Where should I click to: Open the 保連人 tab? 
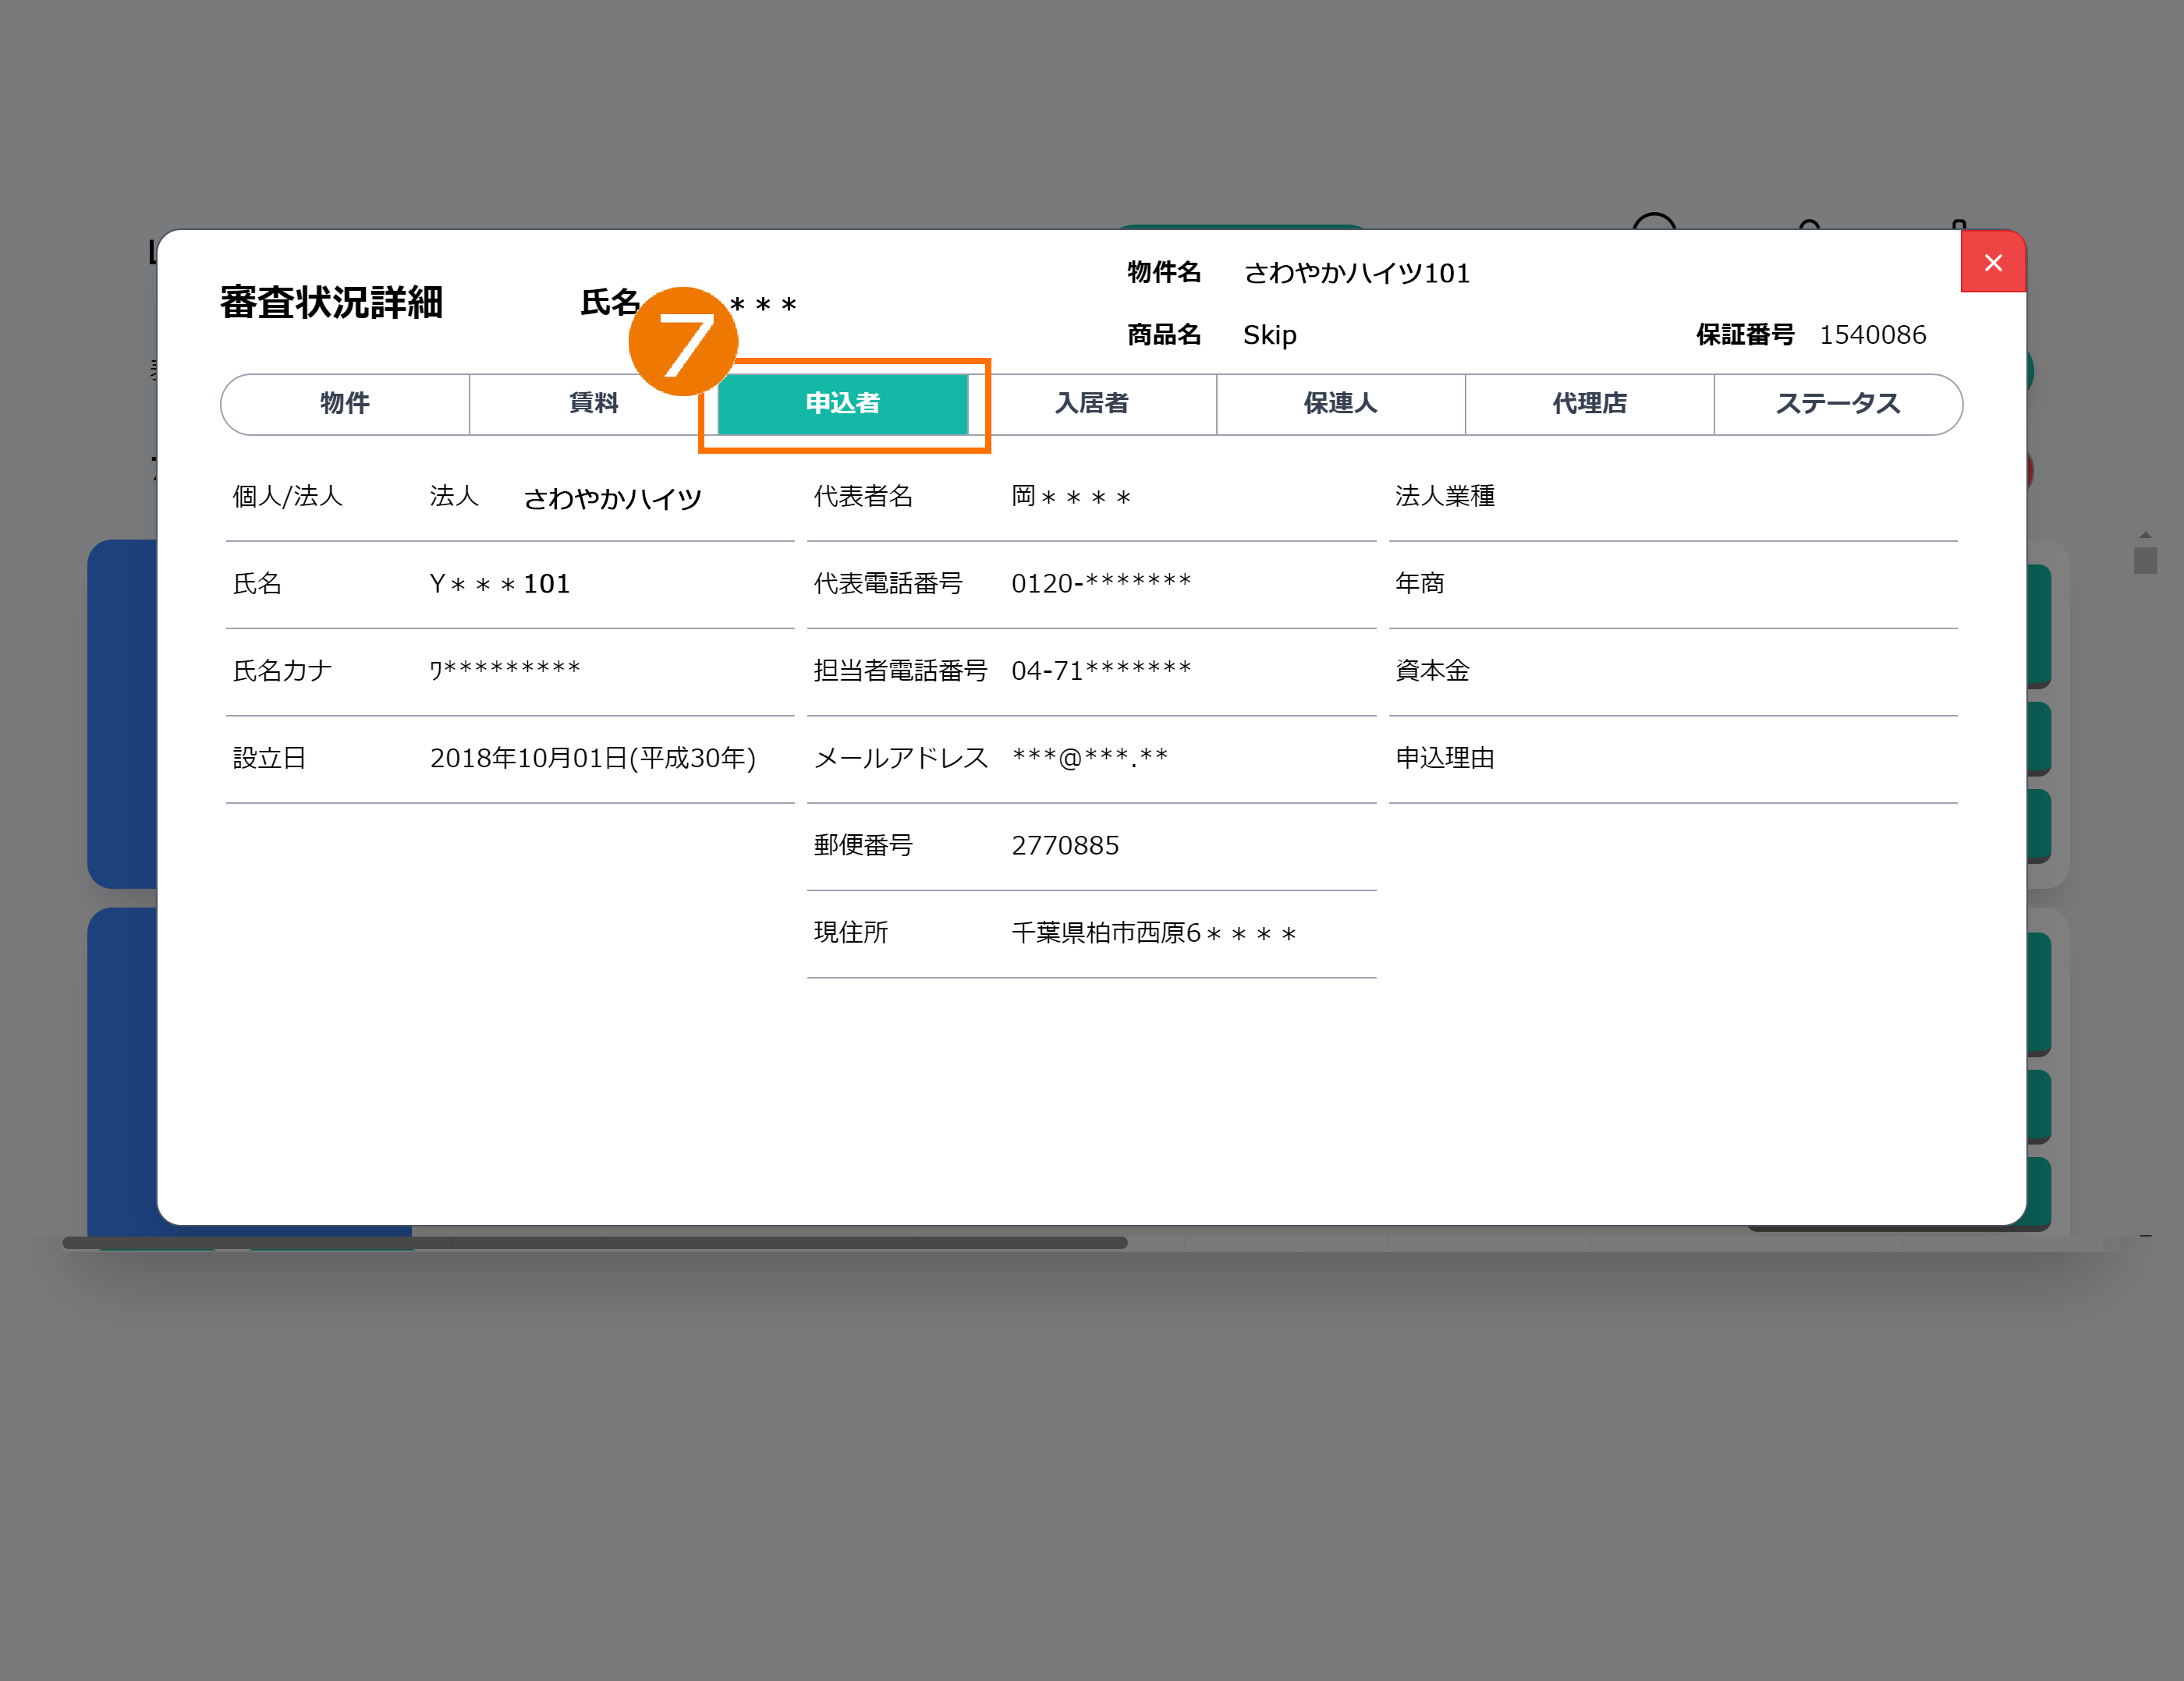click(1340, 404)
